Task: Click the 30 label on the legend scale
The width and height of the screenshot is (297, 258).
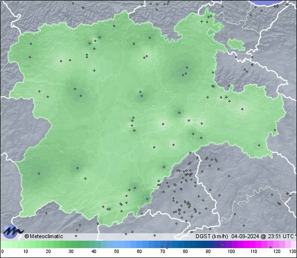Action: click(x=71, y=252)
